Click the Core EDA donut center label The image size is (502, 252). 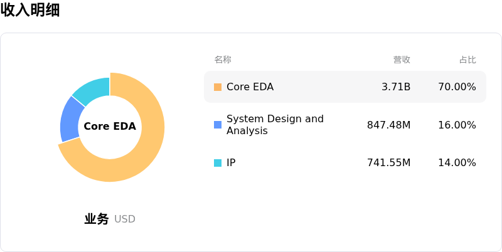click(110, 127)
